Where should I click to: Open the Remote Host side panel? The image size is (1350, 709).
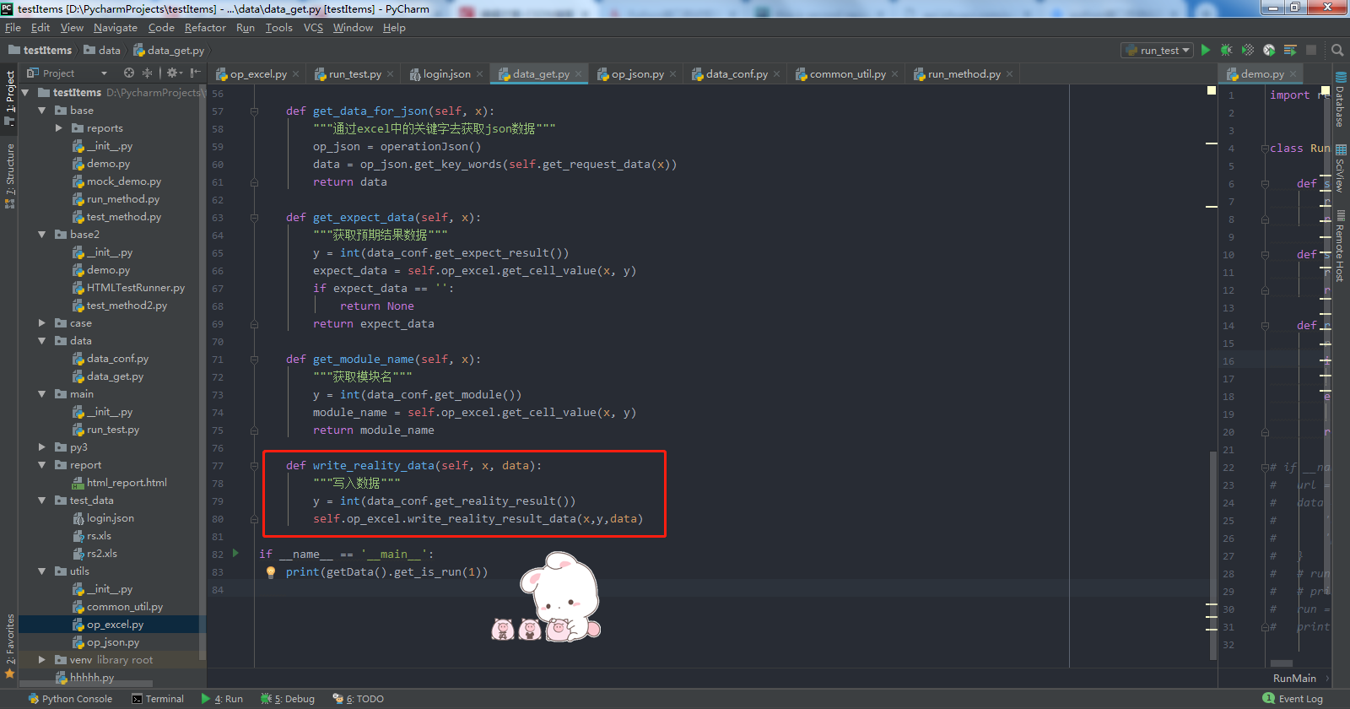pyautogui.click(x=1340, y=246)
